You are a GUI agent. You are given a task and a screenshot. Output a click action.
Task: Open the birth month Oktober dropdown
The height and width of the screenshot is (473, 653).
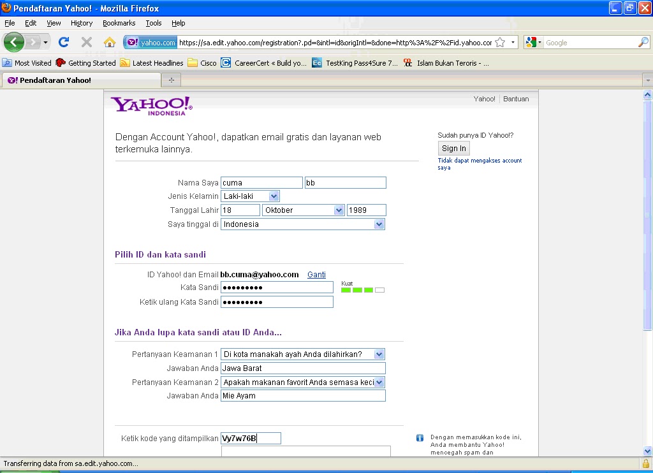(303, 210)
